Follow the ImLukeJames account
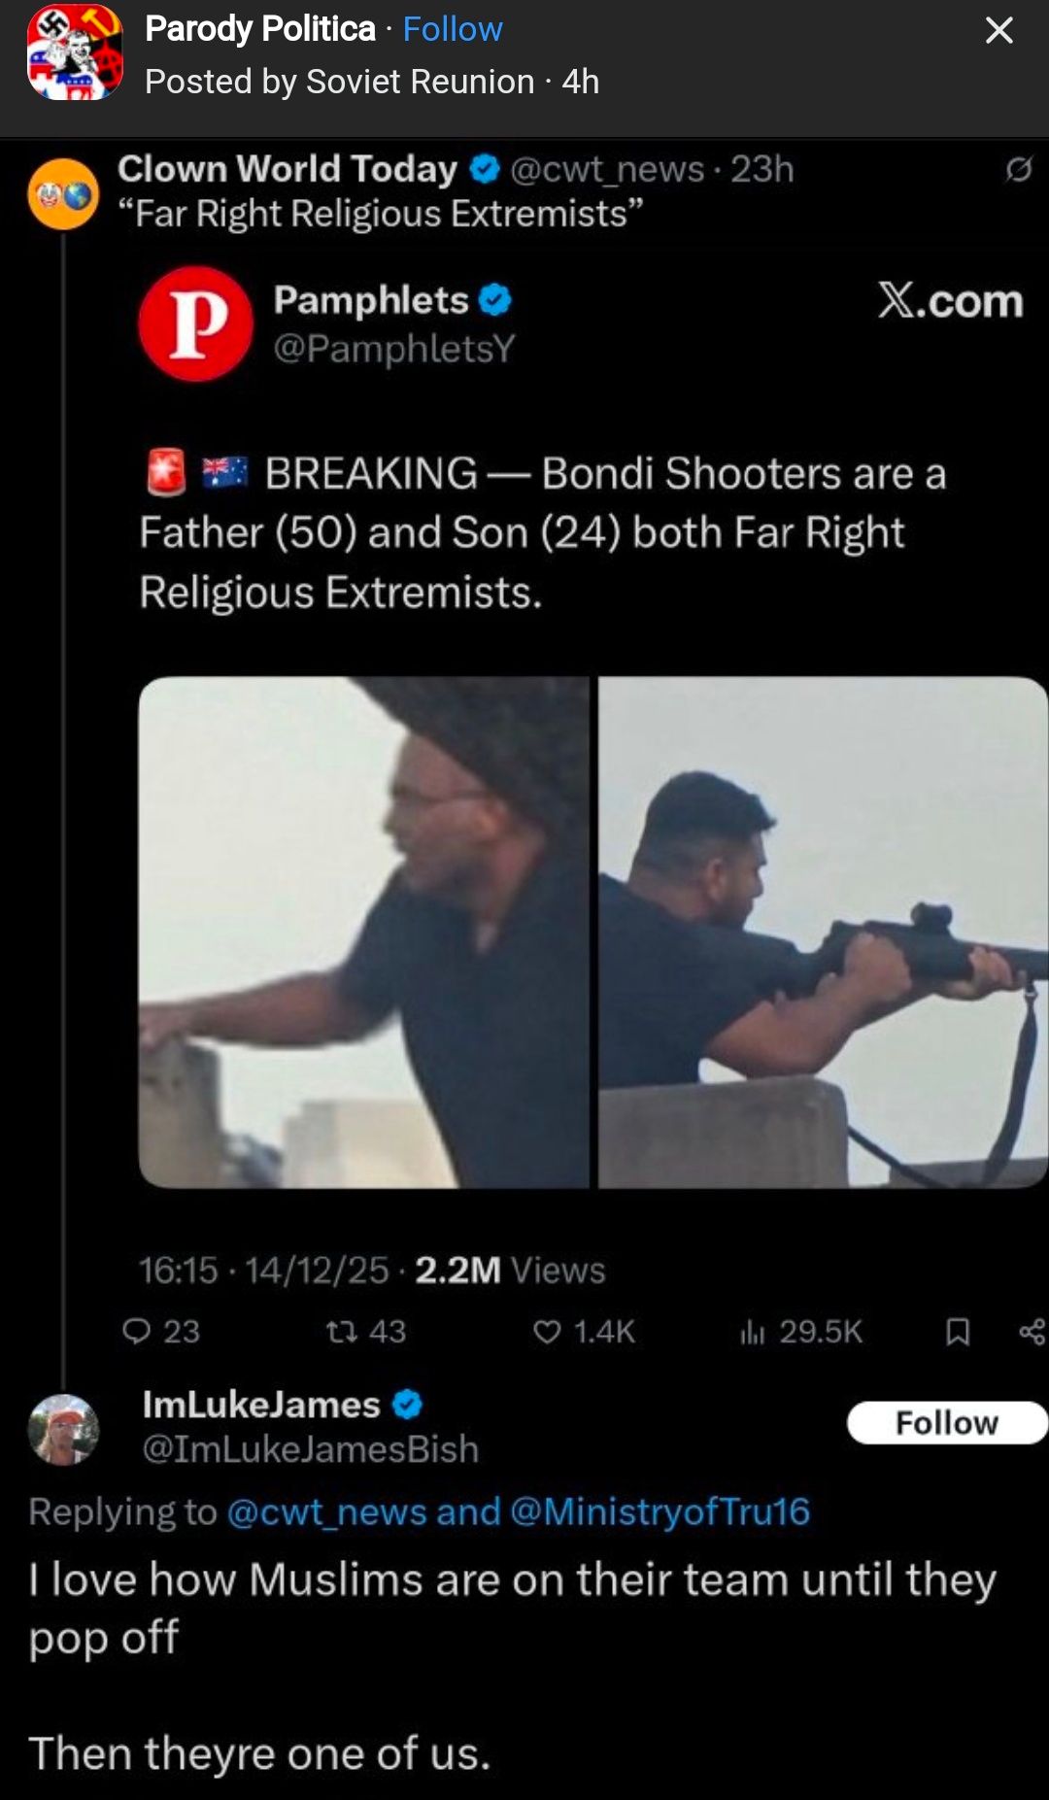This screenshot has height=1800, width=1049. [946, 1422]
